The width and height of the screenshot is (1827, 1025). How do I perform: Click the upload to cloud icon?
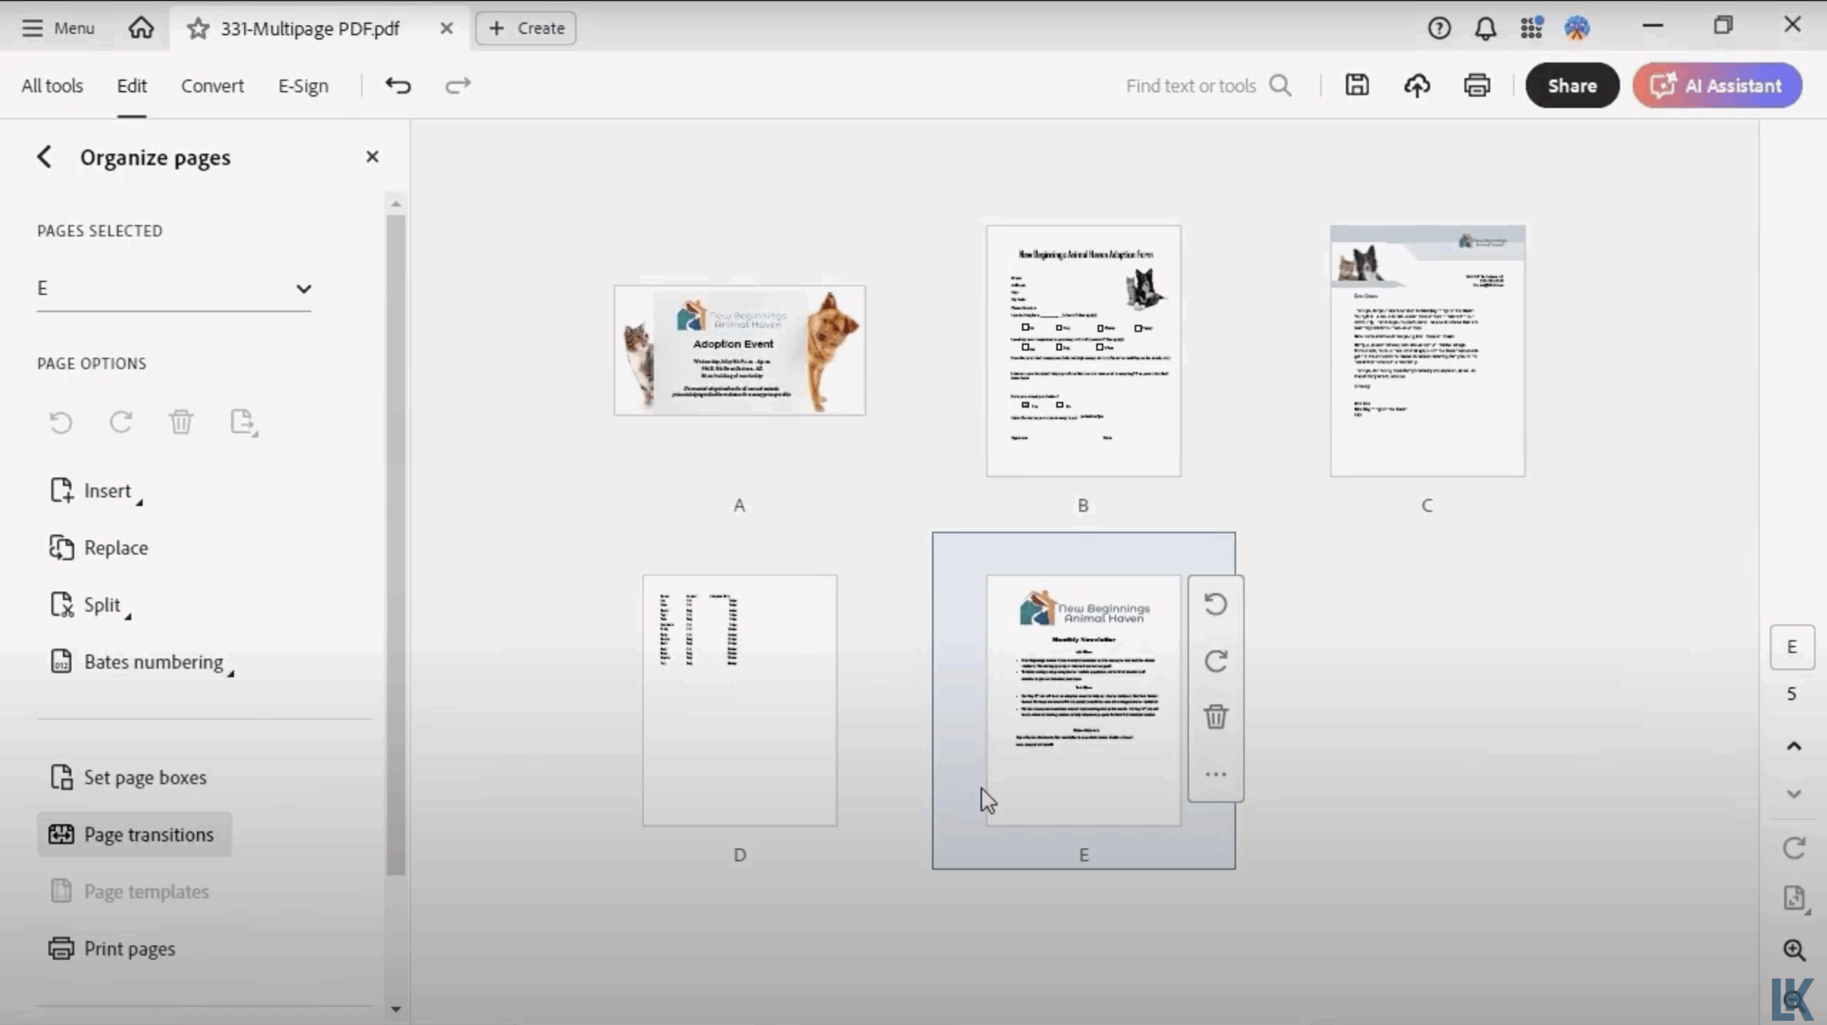(x=1417, y=86)
